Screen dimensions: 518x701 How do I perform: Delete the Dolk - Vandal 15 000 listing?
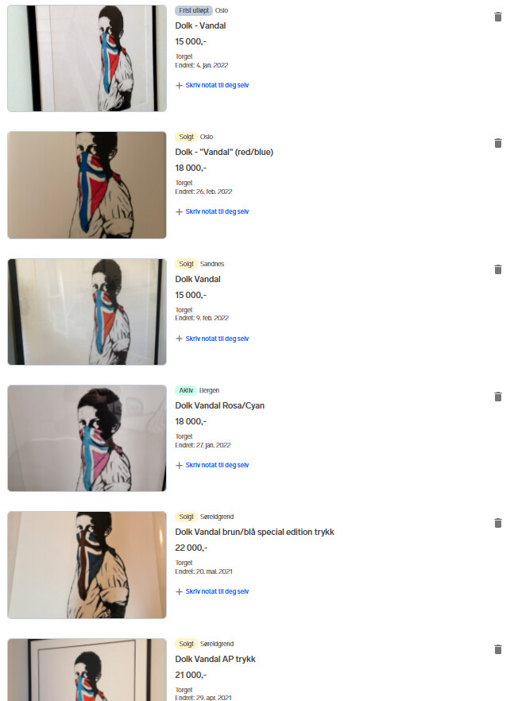498,17
